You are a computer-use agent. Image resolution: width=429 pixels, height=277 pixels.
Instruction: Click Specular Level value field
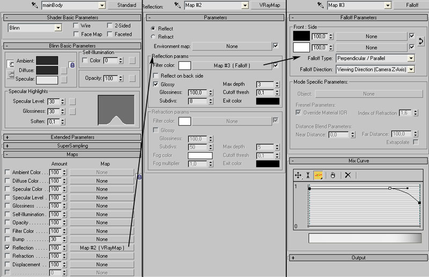54,101
